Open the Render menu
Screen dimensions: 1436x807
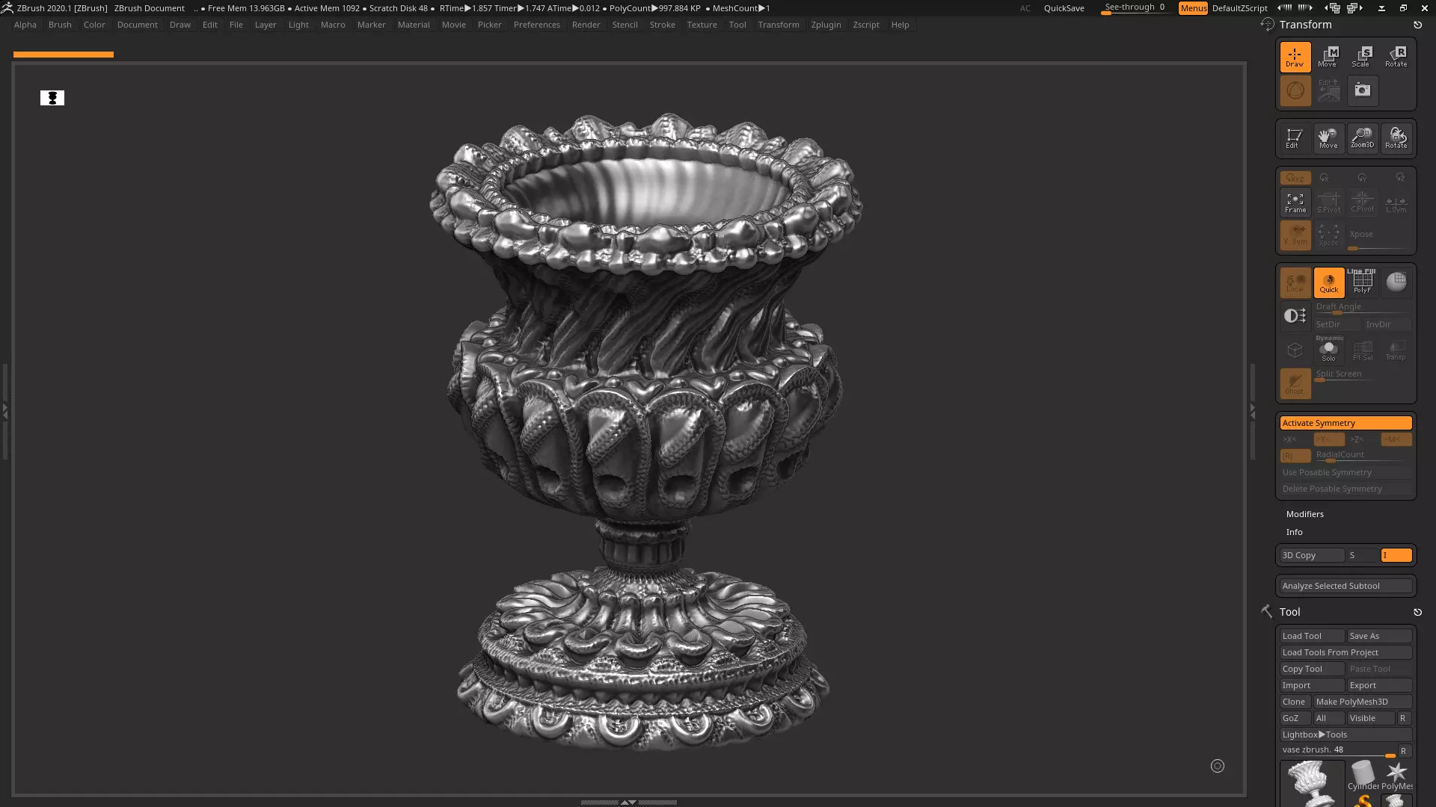586,25
